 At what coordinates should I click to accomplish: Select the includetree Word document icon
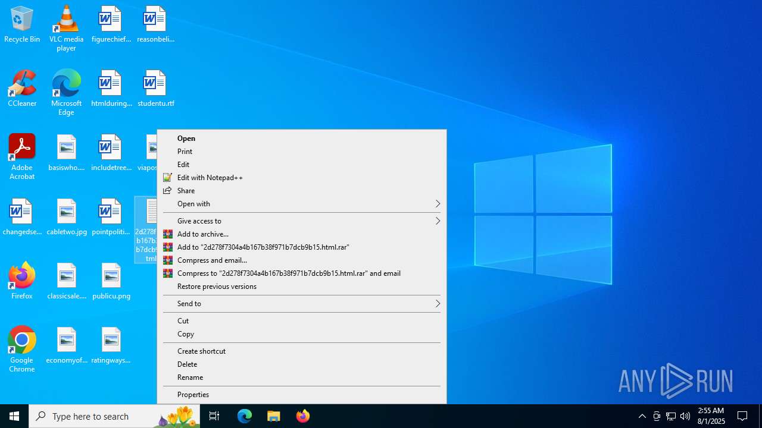tap(111, 153)
